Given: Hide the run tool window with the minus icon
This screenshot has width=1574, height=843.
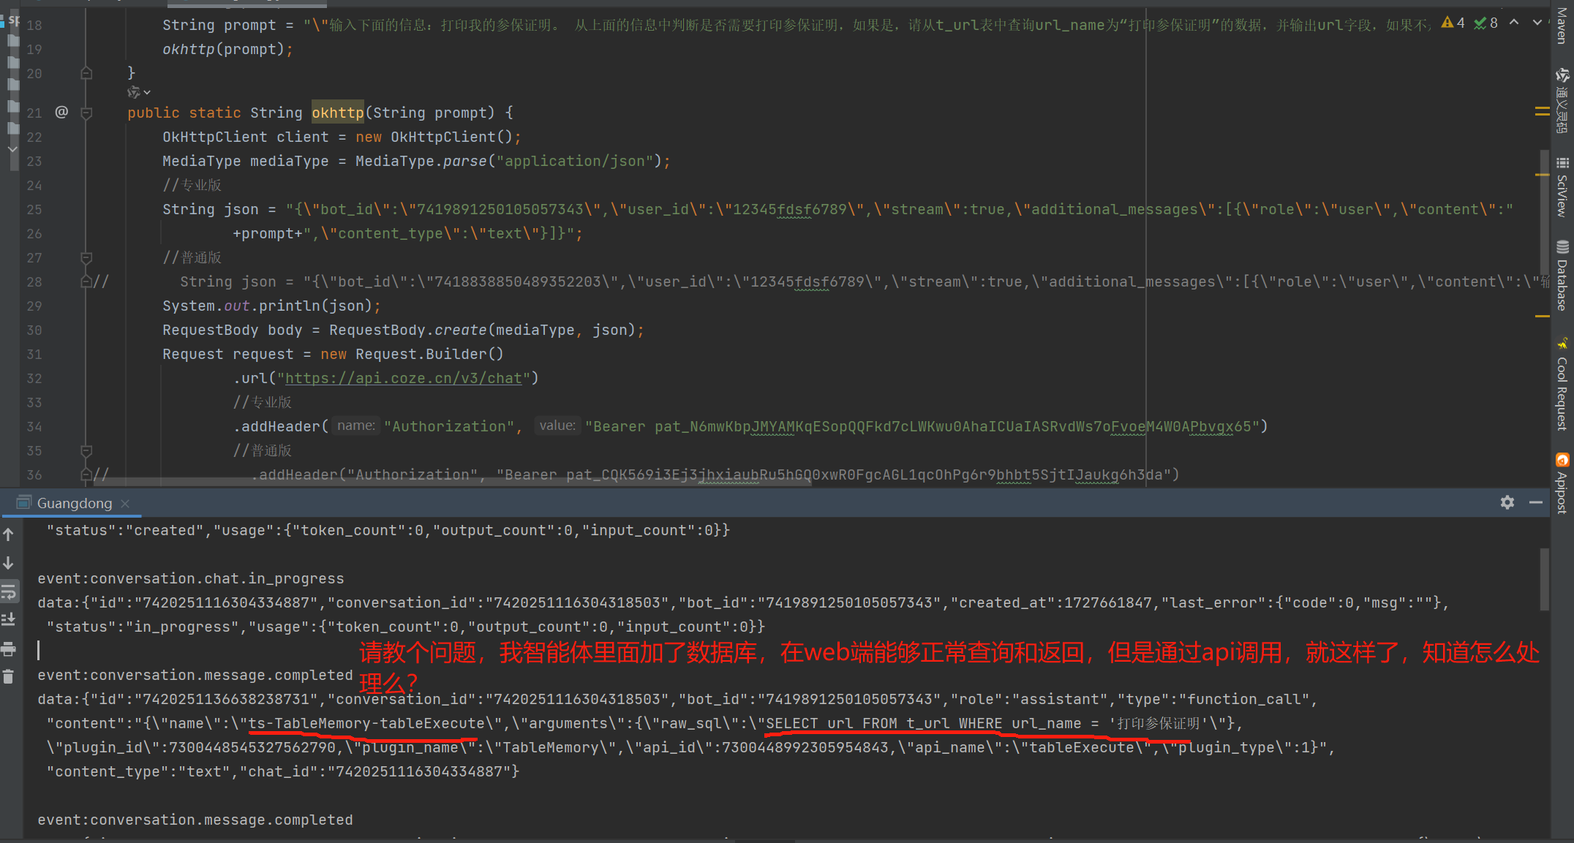Looking at the screenshot, I should pos(1536,502).
